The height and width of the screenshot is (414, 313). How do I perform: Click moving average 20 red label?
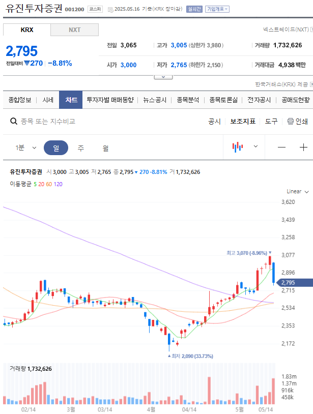click(41, 184)
